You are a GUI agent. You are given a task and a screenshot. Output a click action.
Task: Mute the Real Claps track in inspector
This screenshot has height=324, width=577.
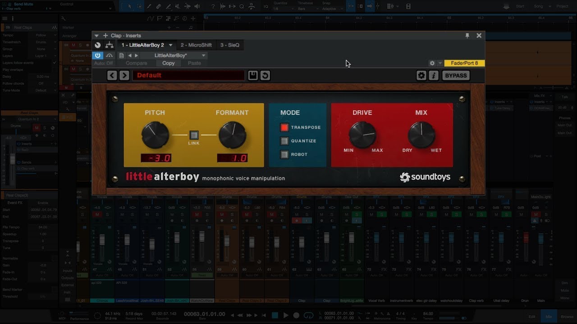pos(37,128)
